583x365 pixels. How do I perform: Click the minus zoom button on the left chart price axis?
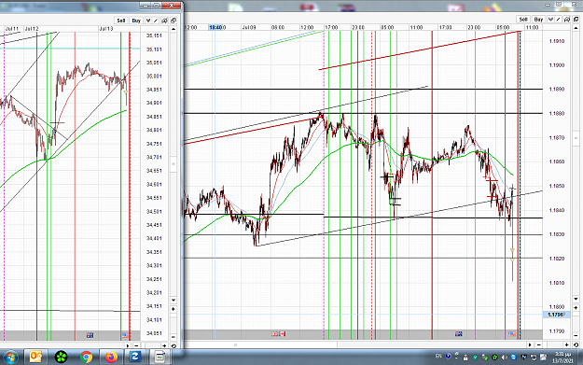(x=174, y=337)
